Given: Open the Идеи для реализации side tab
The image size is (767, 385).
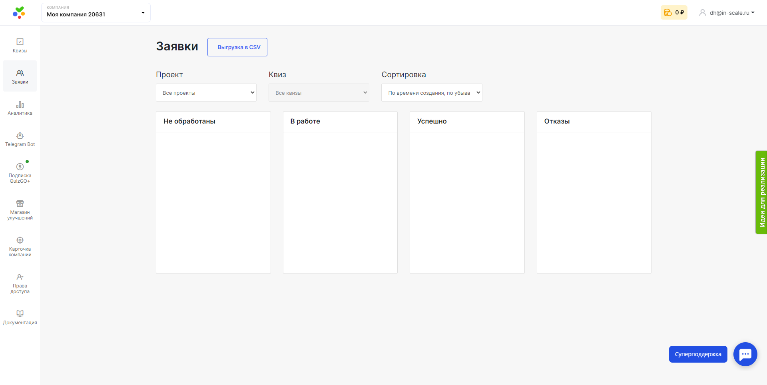Looking at the screenshot, I should tap(761, 192).
